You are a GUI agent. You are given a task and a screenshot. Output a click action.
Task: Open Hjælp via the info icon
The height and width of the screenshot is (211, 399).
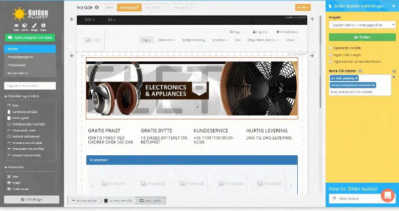pyautogui.click(x=43, y=26)
